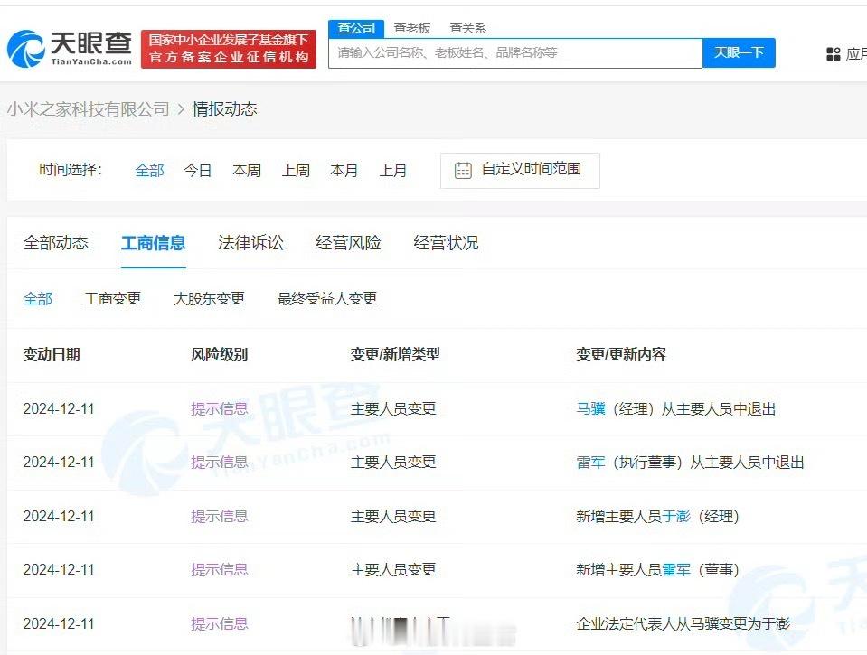Screen dimensions: 867x655
Task: Click 提示信息 in legal representative row
Action: pyautogui.click(x=220, y=624)
